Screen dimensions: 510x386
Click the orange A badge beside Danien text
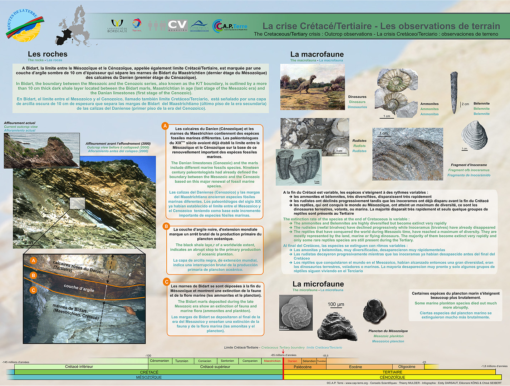pyautogui.click(x=165, y=126)
